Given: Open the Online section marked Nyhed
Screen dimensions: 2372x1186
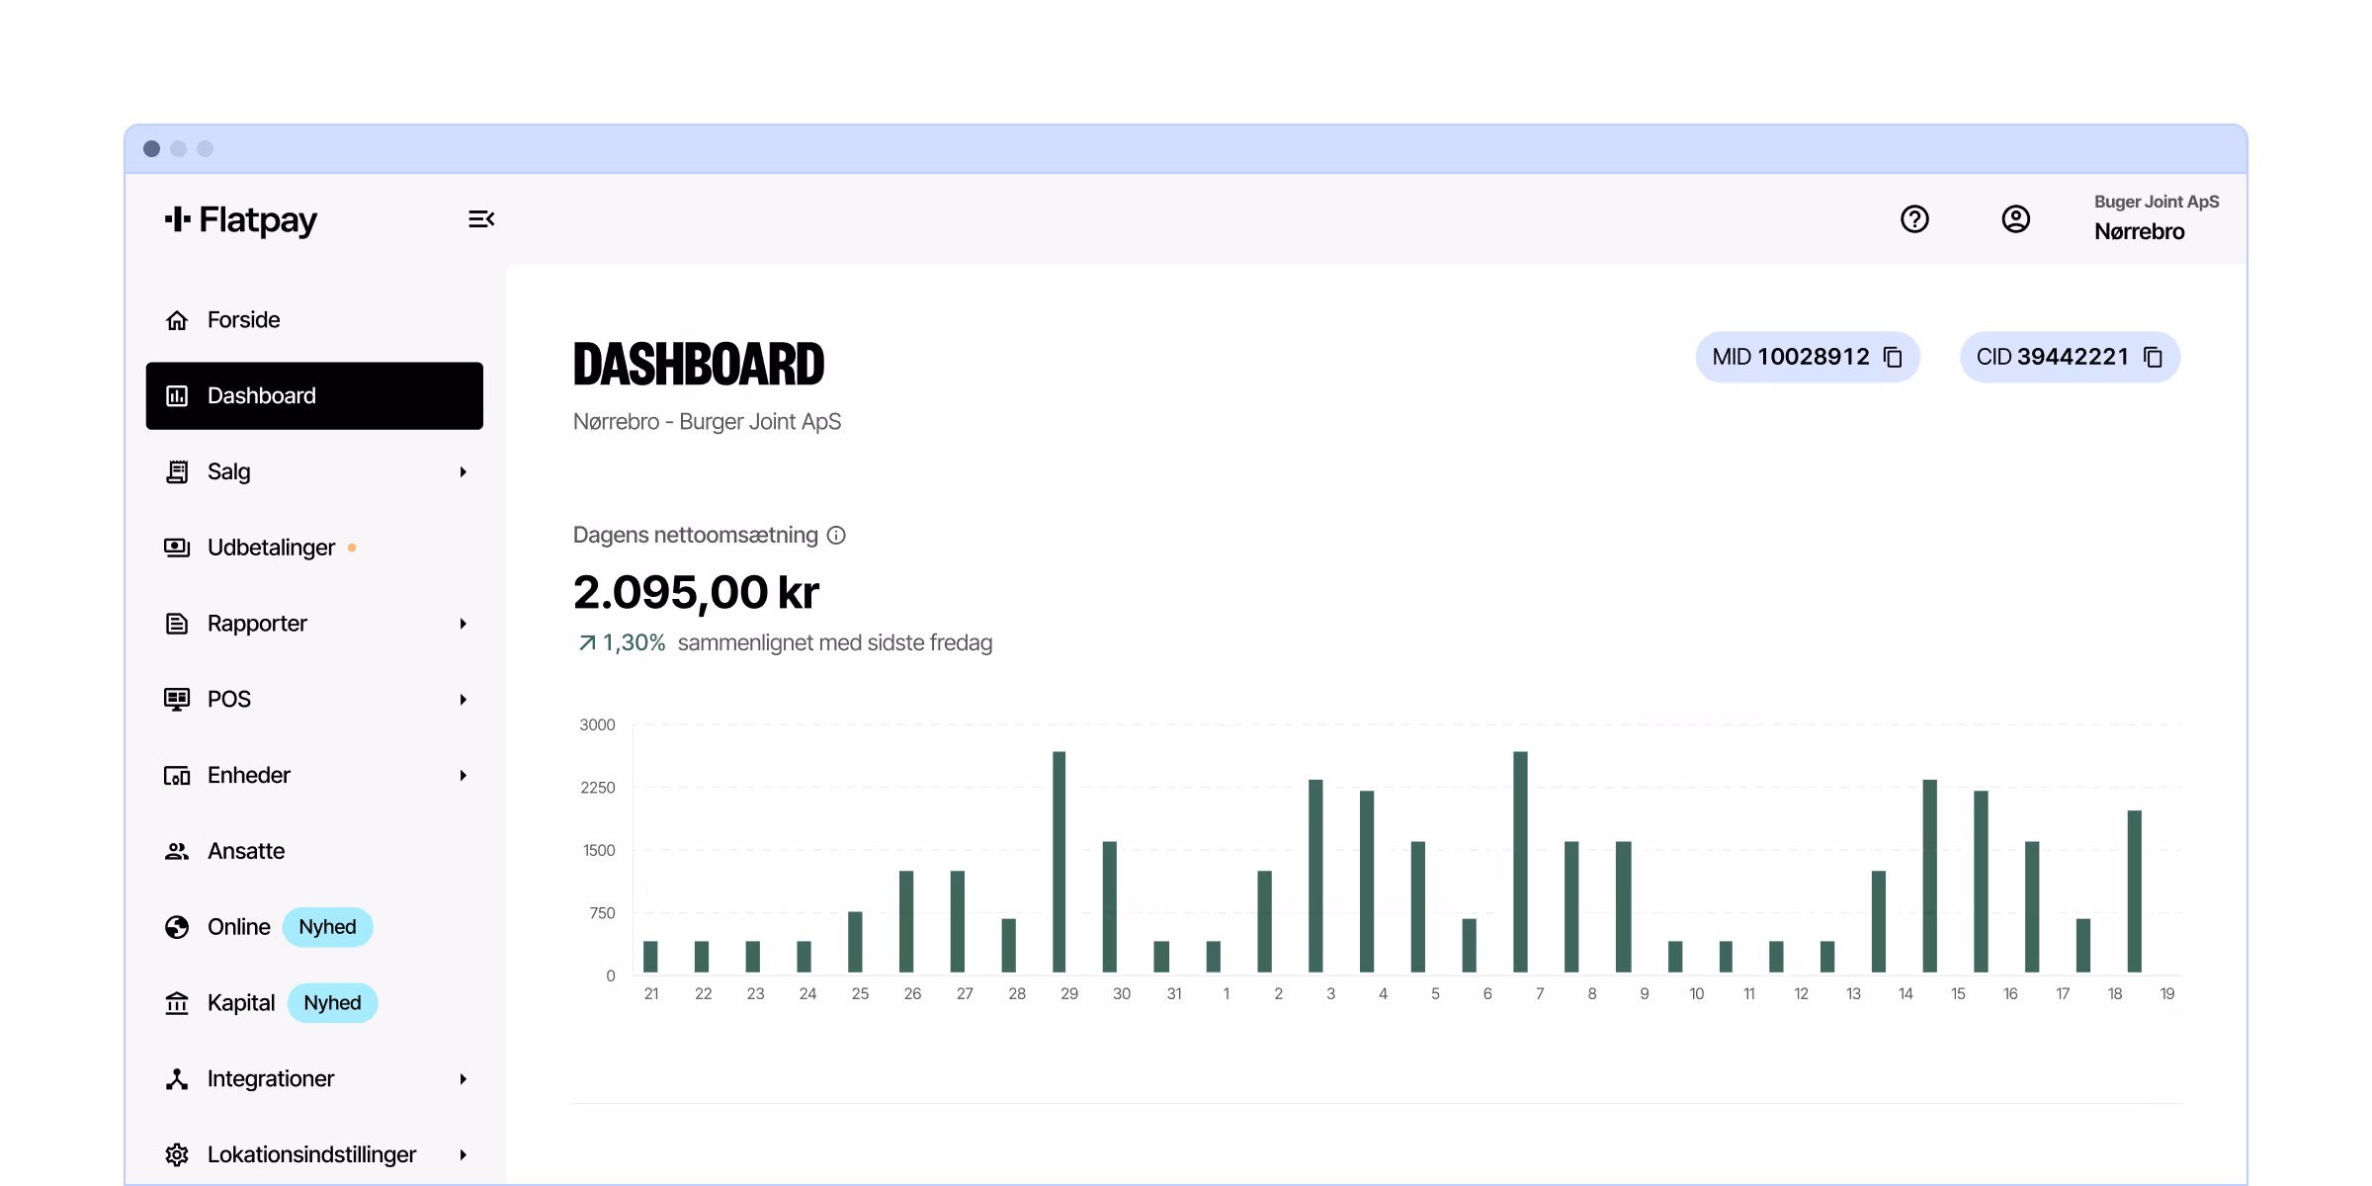Looking at the screenshot, I should pyautogui.click(x=239, y=927).
